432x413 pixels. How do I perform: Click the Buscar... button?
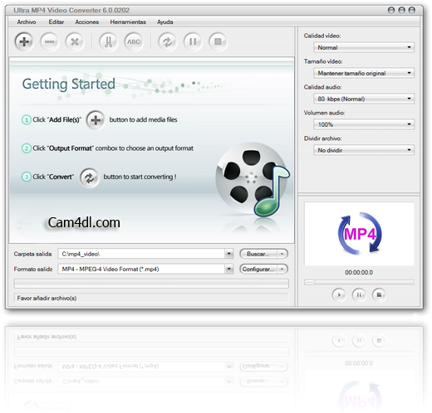[x=258, y=254]
